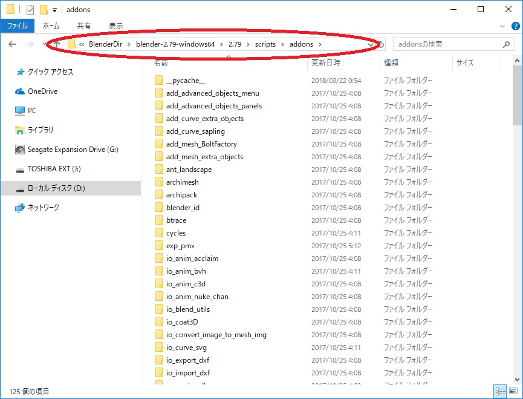Select the btrace folder name
This screenshot has width=523, height=399.
[x=176, y=220]
